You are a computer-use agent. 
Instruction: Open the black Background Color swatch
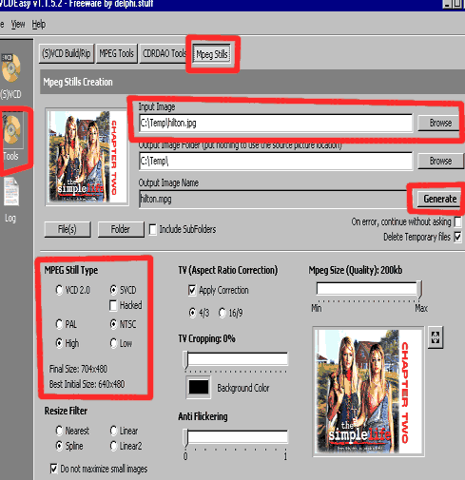click(199, 387)
